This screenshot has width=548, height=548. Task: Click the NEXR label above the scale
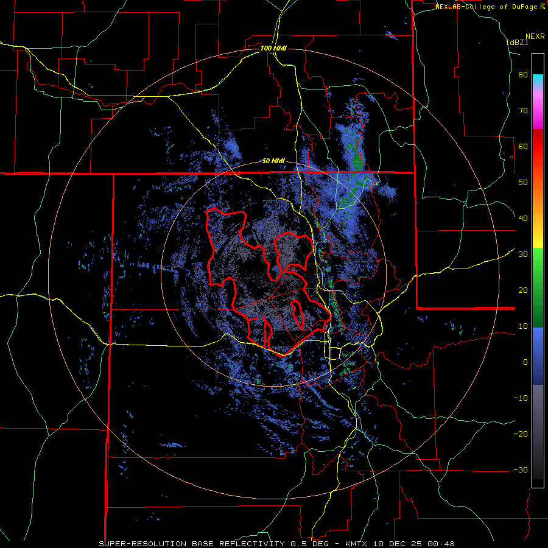click(535, 37)
